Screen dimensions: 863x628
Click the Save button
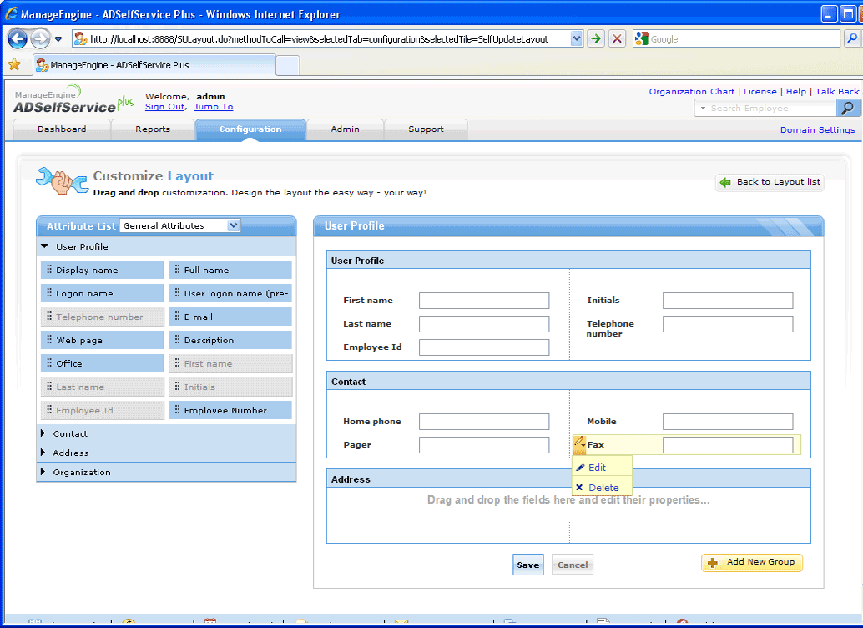[527, 565]
